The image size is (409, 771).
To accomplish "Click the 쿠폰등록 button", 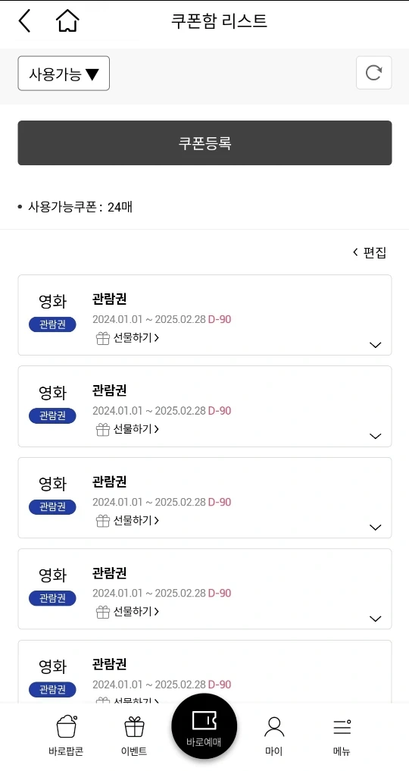I will (204, 143).
